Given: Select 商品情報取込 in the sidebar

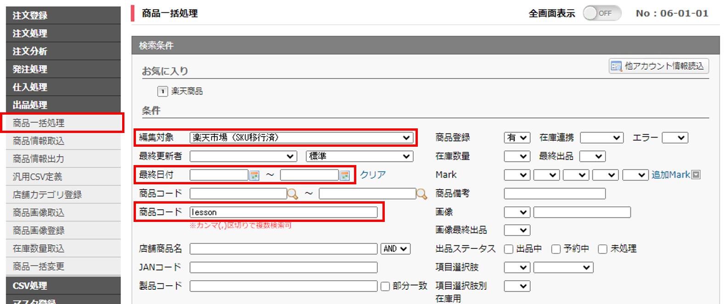Looking at the screenshot, I should click(63, 141).
